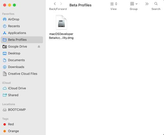The height and width of the screenshot is (135, 164).
Task: Click the Shared folder icon
Action: (4, 95)
